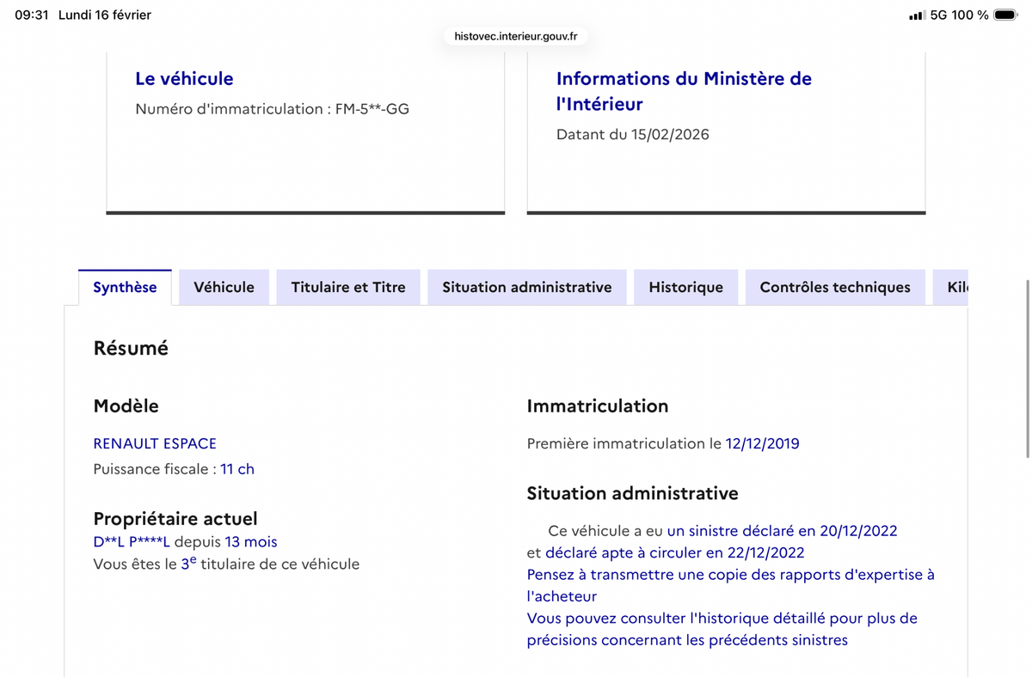This screenshot has width=1032, height=677.
Task: Open the Contrôles techniques tab
Action: (x=834, y=286)
